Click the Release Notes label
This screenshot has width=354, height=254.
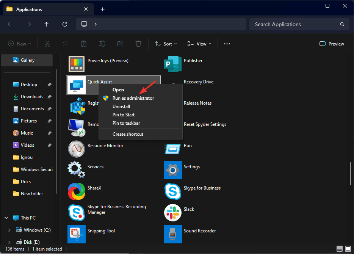(x=197, y=103)
